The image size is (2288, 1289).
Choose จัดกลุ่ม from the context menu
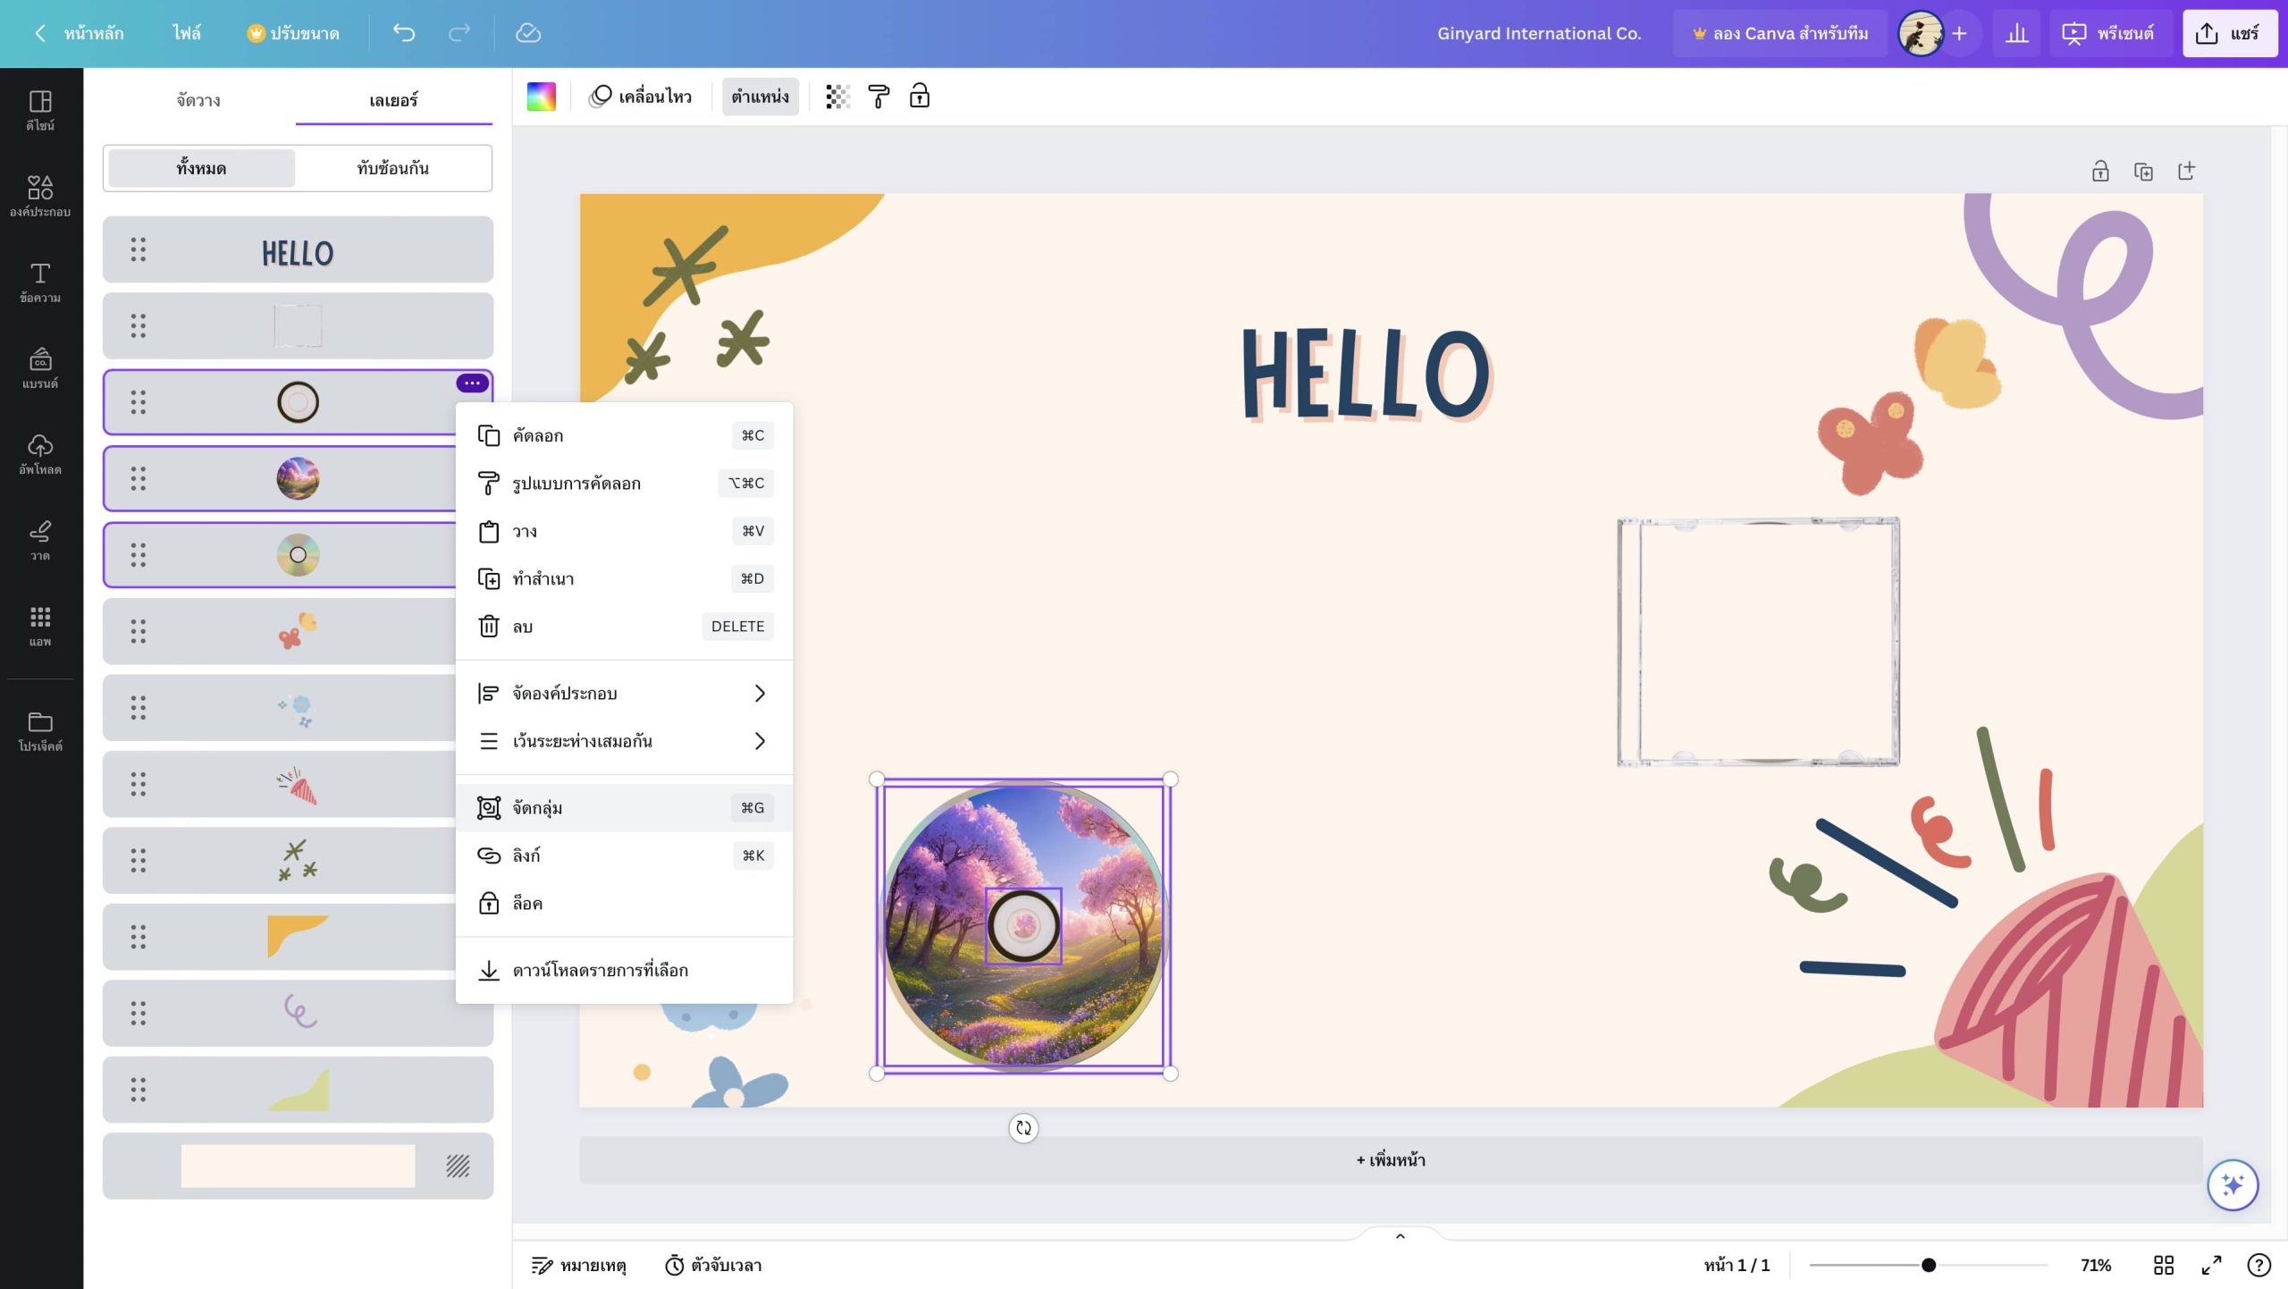(x=624, y=808)
